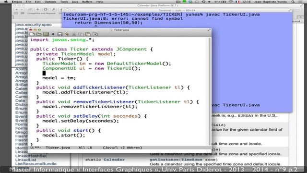Click the Date class link in the sidebar
This screenshot has height=173, width=307.
click(x=20, y=100)
